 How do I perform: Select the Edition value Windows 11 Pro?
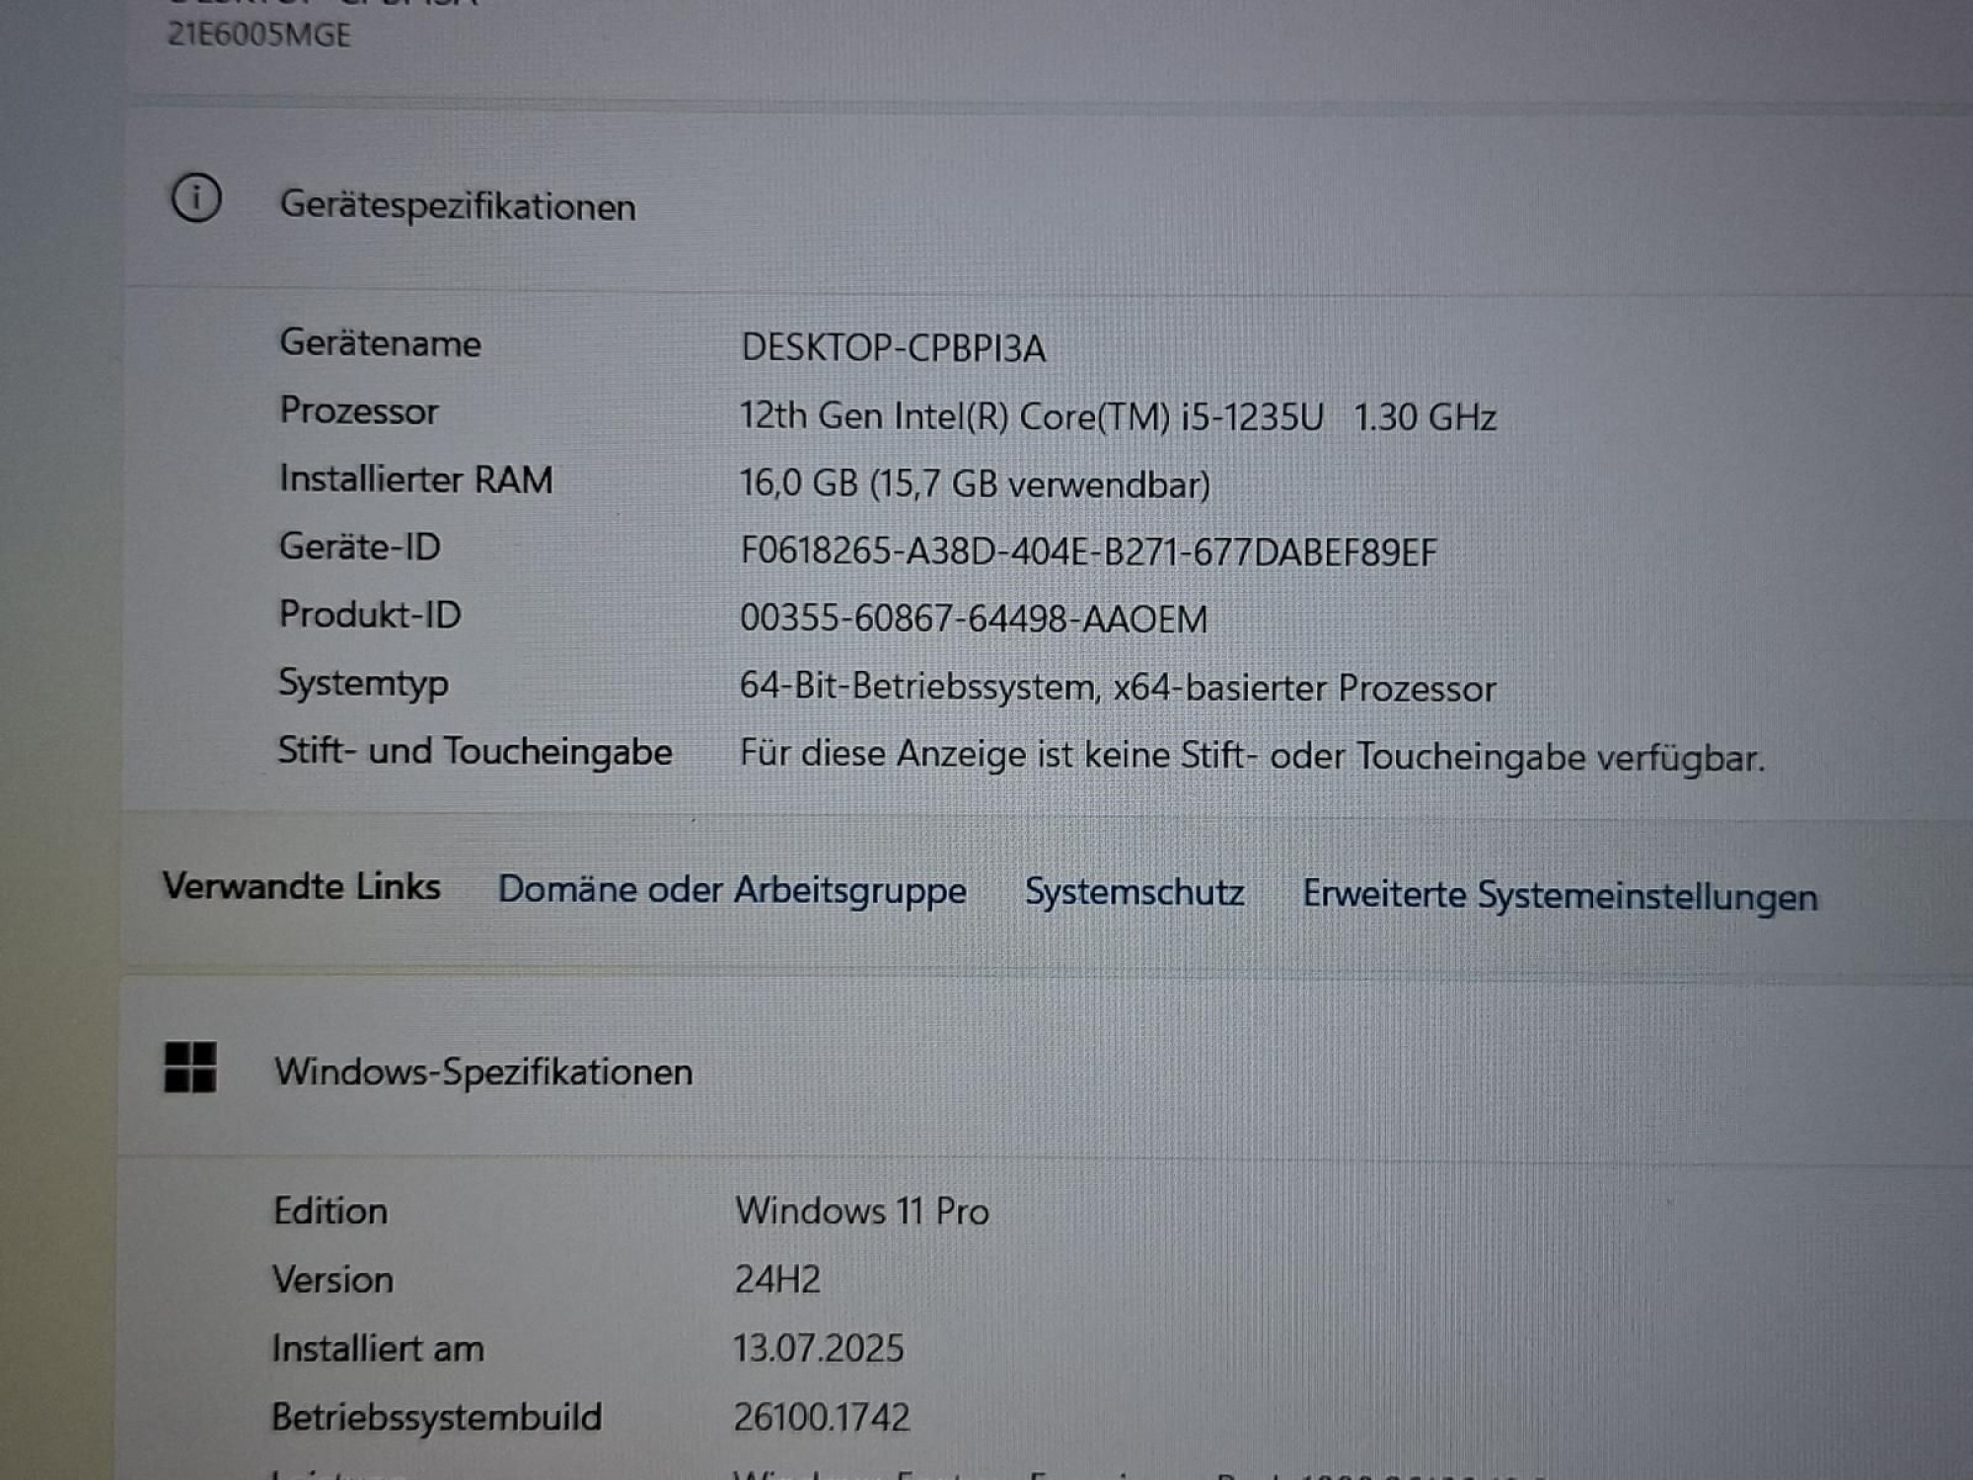(861, 1211)
